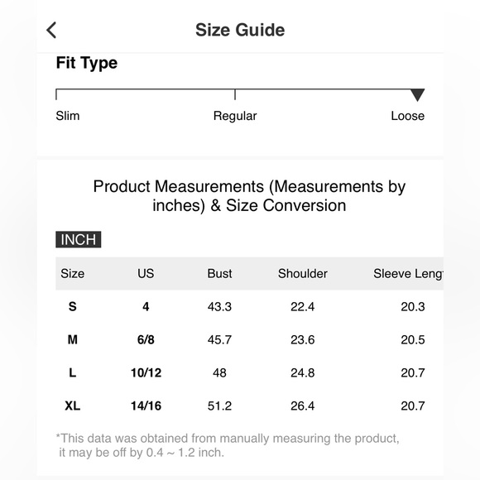
Task: Select the size L row
Action: pyautogui.click(x=249, y=372)
